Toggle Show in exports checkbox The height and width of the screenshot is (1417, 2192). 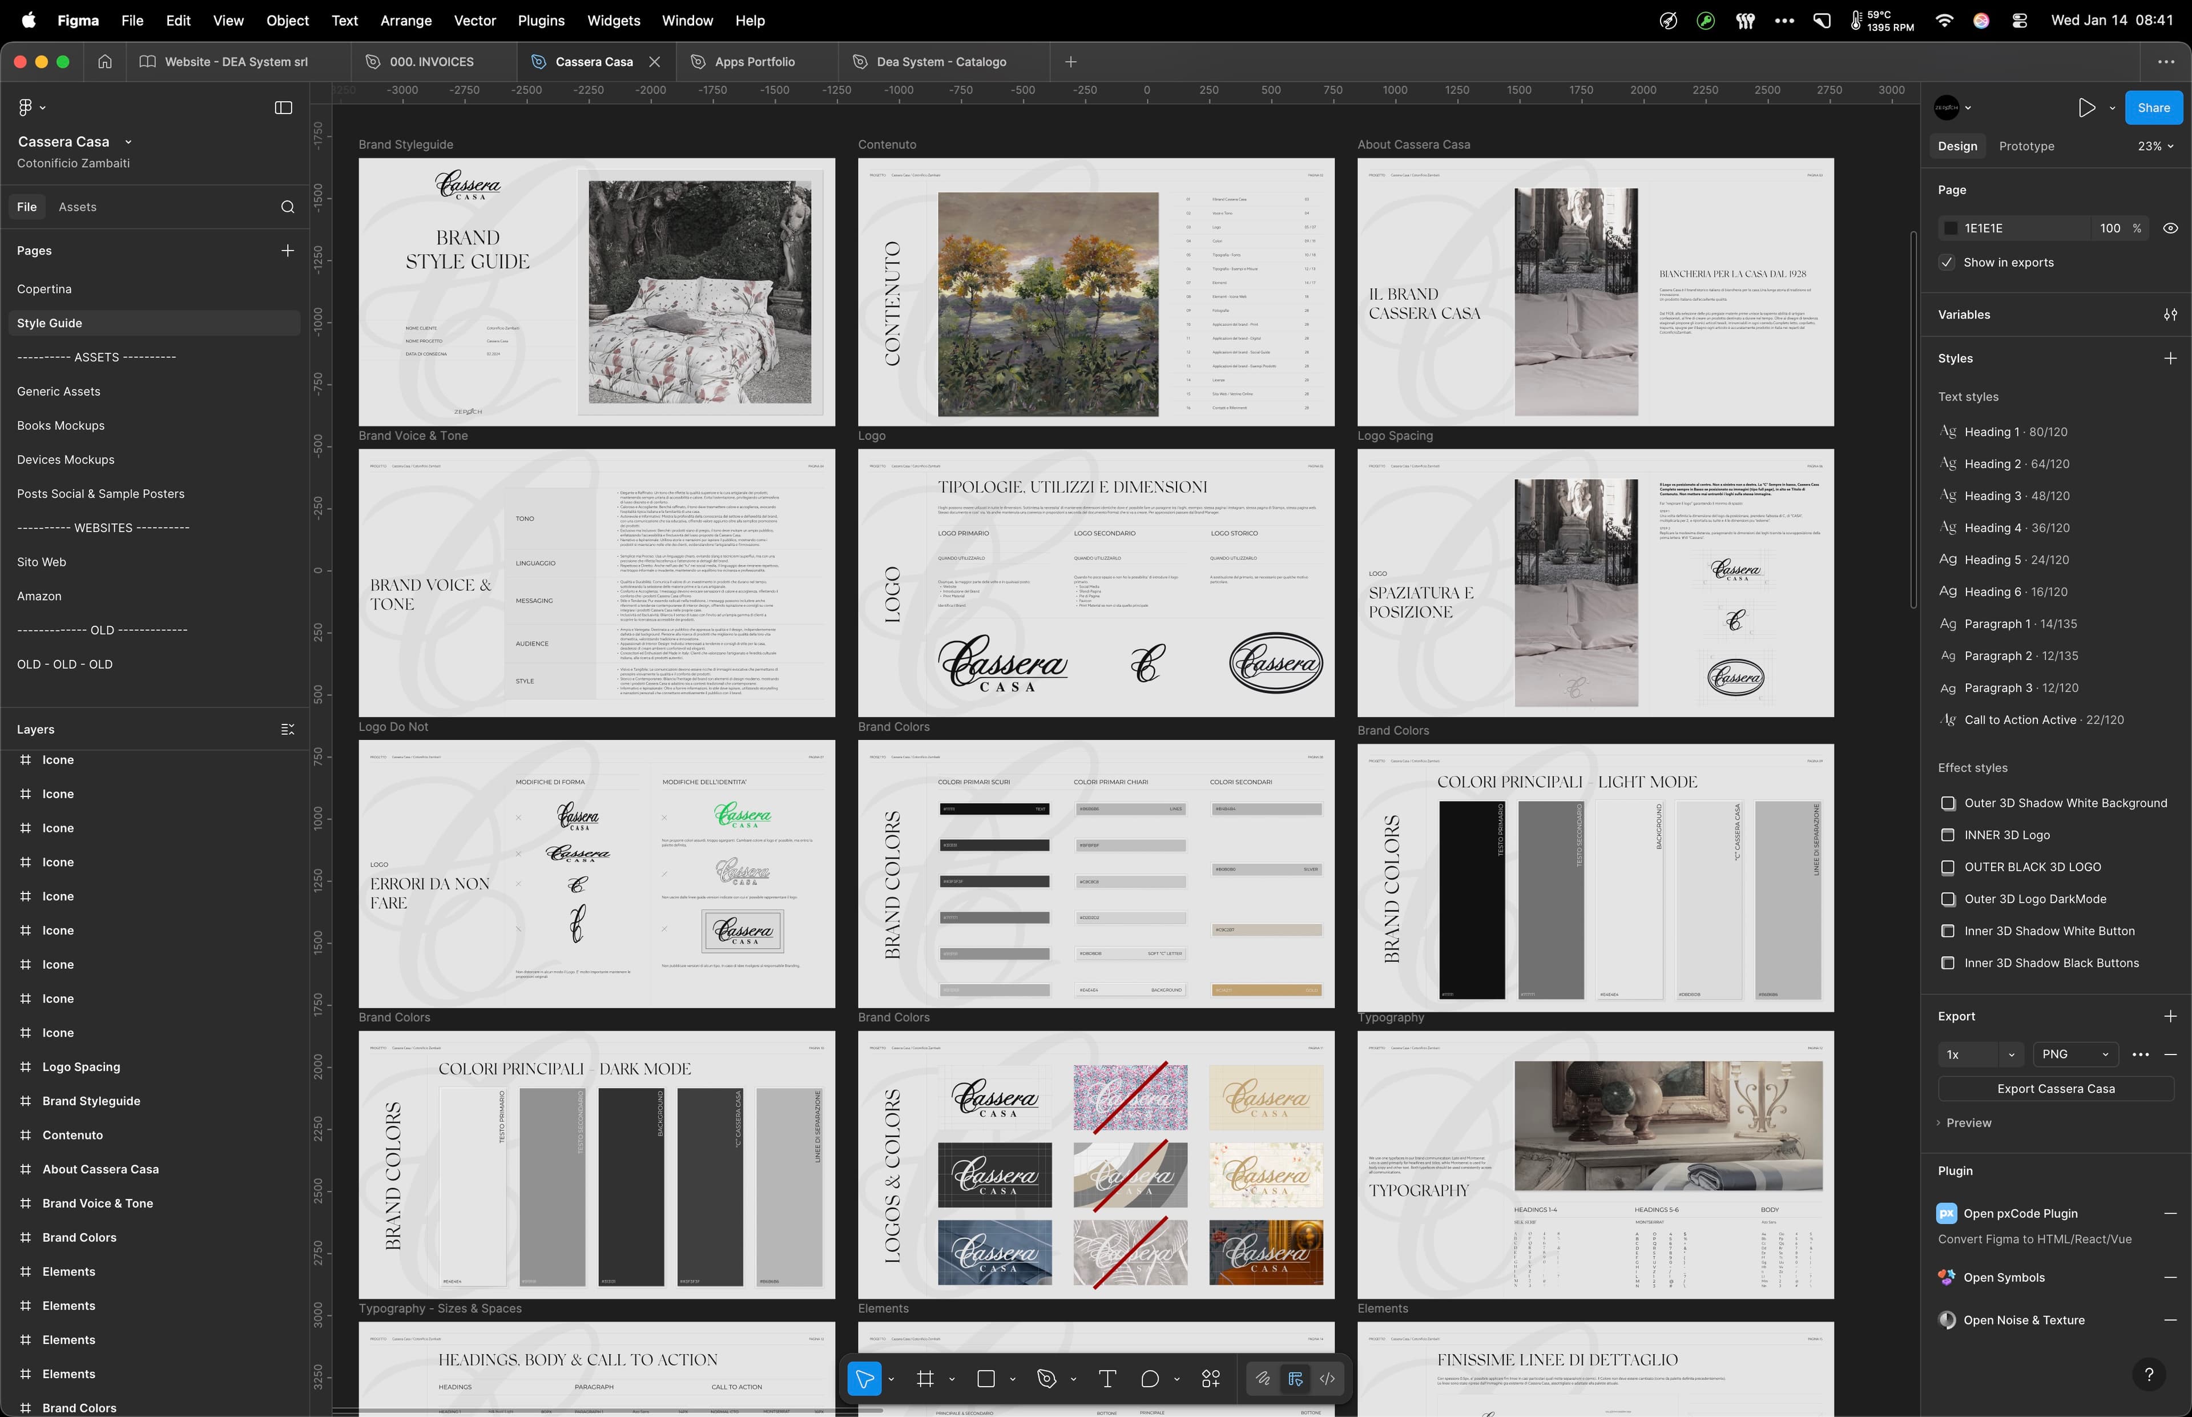(1947, 262)
